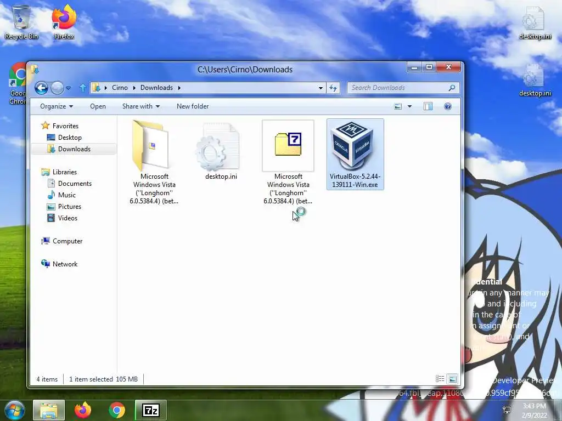Viewport: 562px width, 421px height.
Task: Open the Windows Start button
Action: 14,410
